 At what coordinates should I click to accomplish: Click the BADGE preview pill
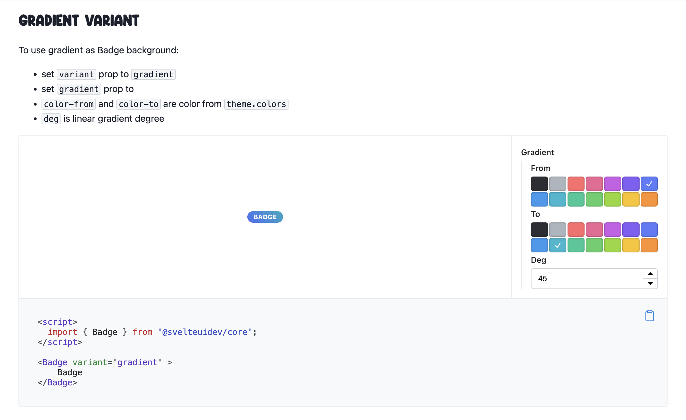(x=265, y=217)
